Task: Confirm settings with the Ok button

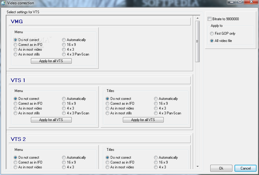Action: [x=221, y=168]
